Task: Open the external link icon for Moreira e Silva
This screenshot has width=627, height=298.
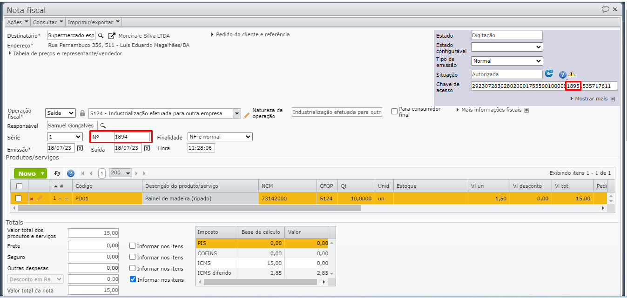Action: point(112,36)
